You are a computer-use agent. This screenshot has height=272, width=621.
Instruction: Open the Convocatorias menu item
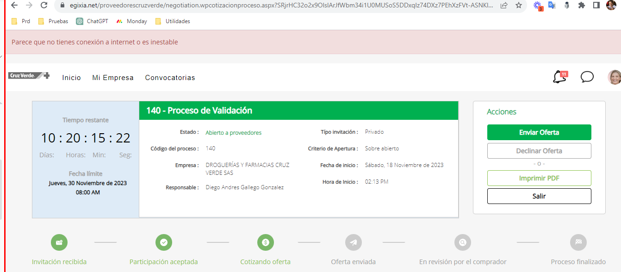point(170,78)
